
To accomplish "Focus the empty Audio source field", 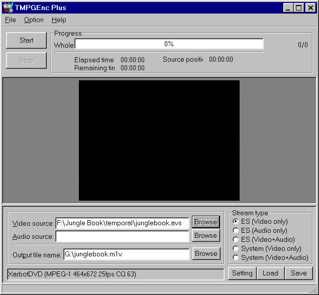I will click(122, 236).
